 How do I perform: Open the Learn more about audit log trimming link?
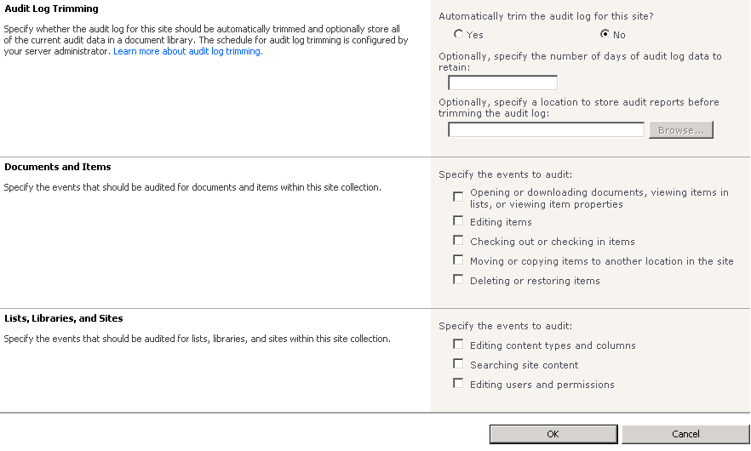click(x=187, y=51)
